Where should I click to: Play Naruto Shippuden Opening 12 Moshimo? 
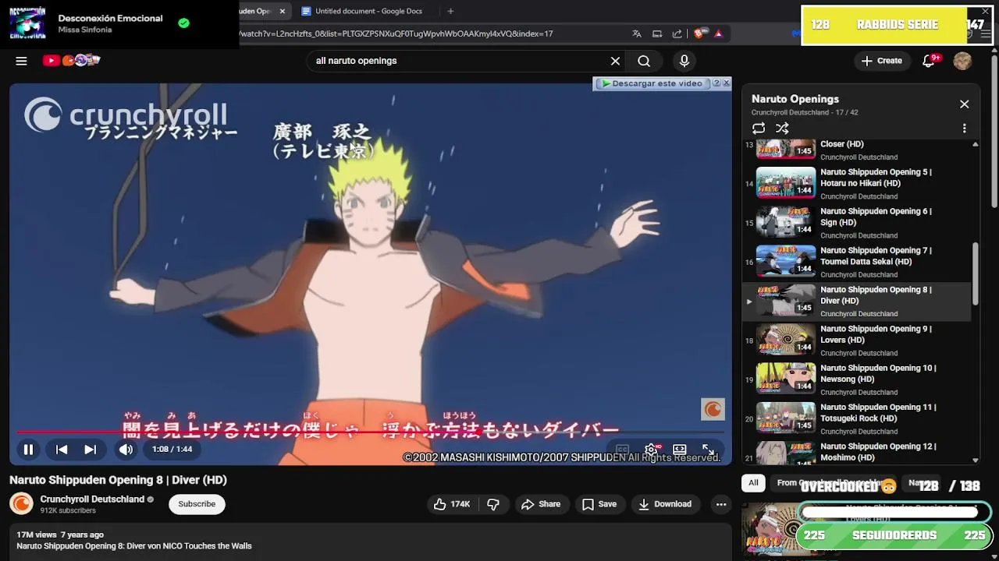(x=859, y=452)
